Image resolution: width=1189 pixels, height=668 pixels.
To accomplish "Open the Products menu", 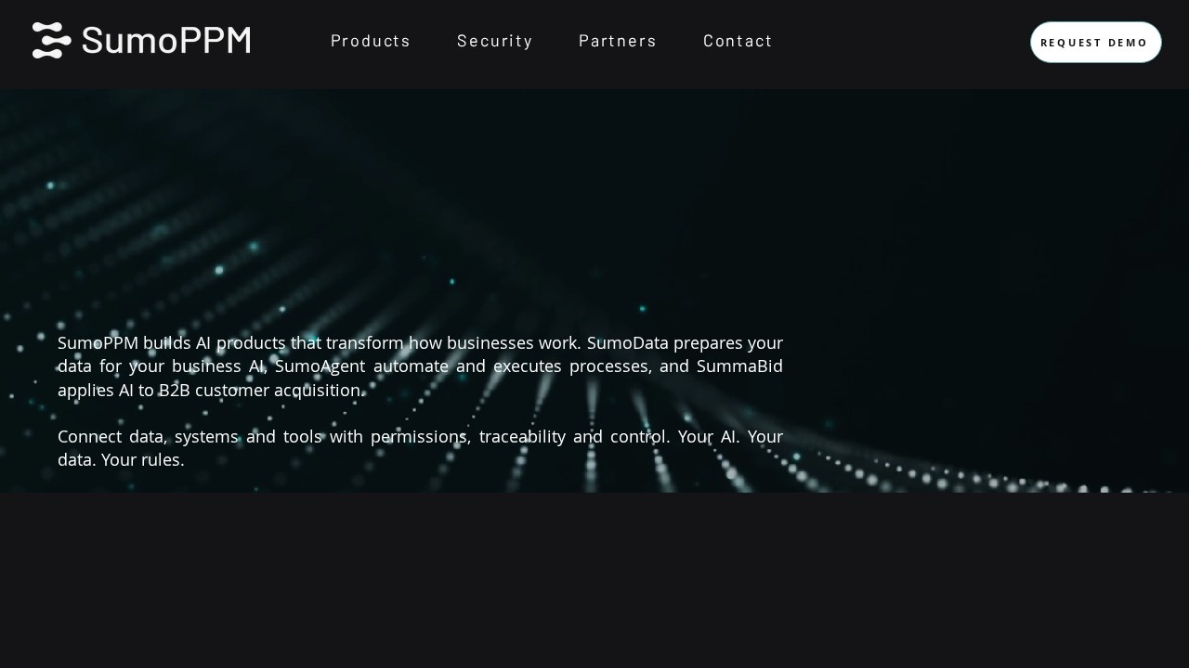I will (371, 41).
